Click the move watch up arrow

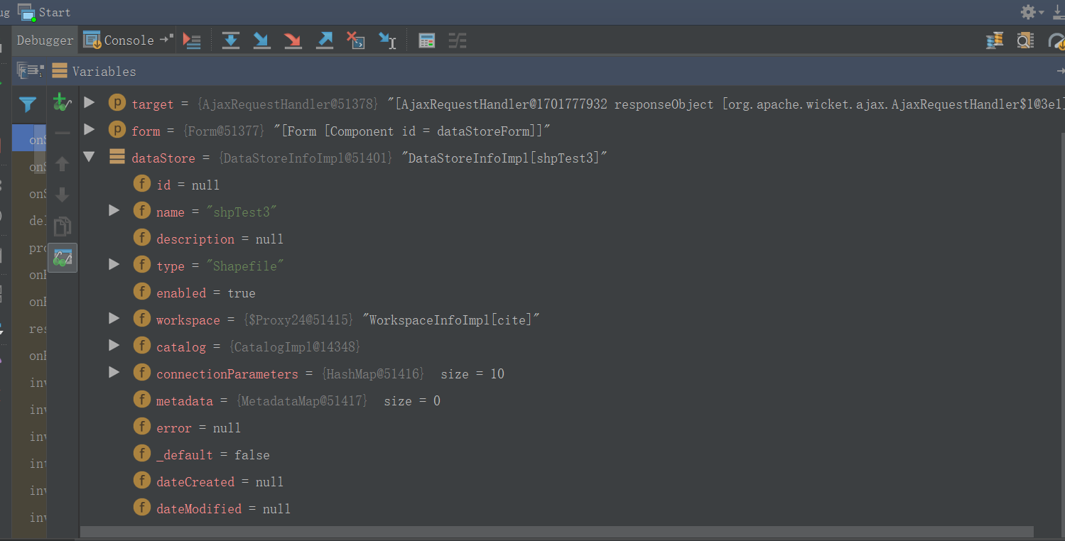coord(63,164)
